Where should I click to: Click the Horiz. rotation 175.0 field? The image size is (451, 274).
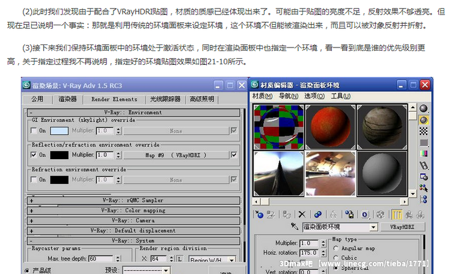pyautogui.click(x=309, y=253)
